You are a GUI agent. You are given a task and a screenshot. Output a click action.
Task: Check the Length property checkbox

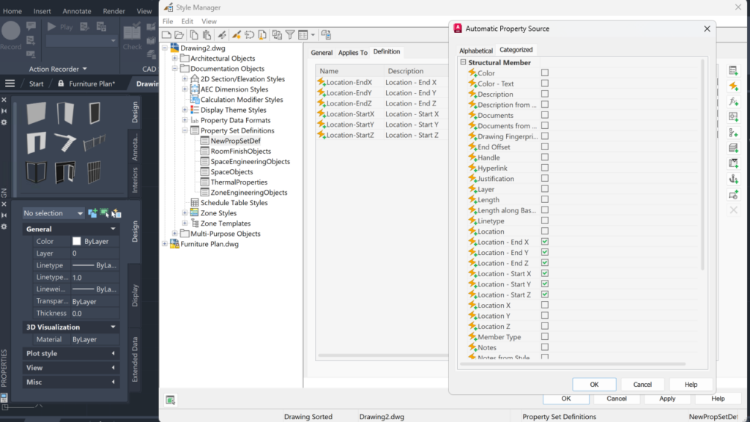tap(545, 199)
